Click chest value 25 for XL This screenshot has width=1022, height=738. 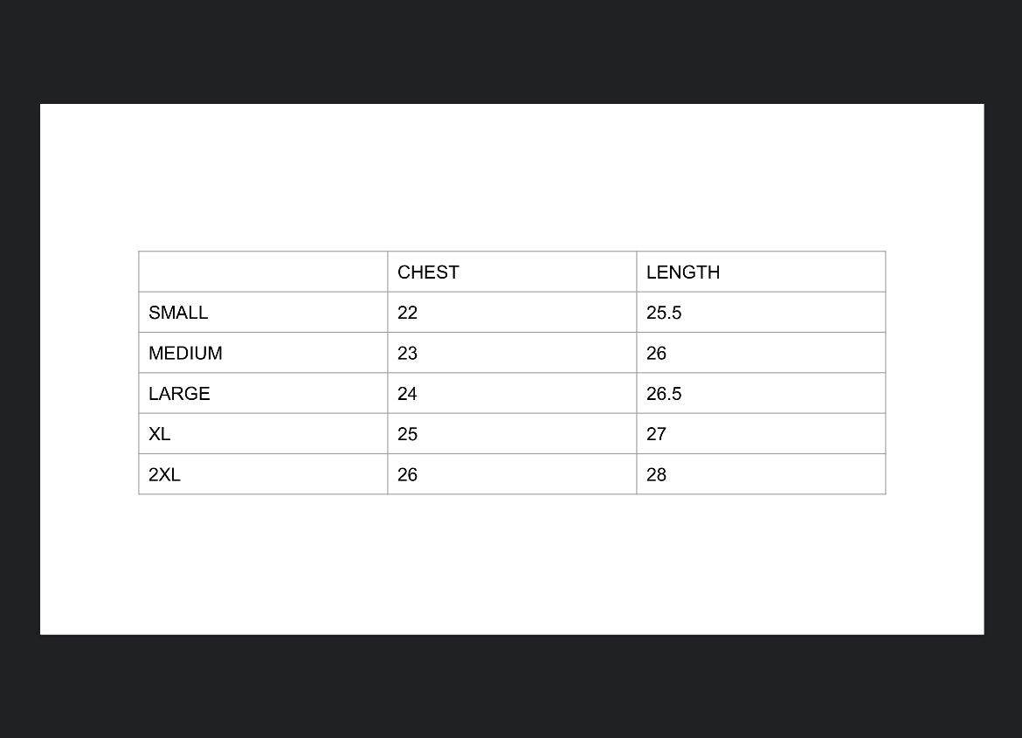[x=408, y=434]
